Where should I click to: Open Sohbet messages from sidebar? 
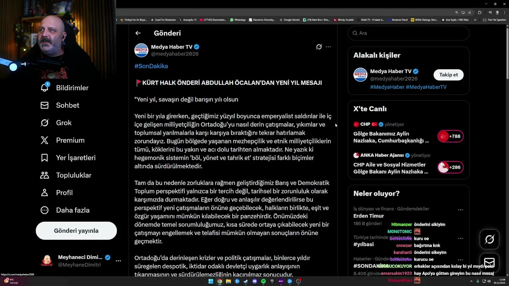pyautogui.click(x=60, y=105)
